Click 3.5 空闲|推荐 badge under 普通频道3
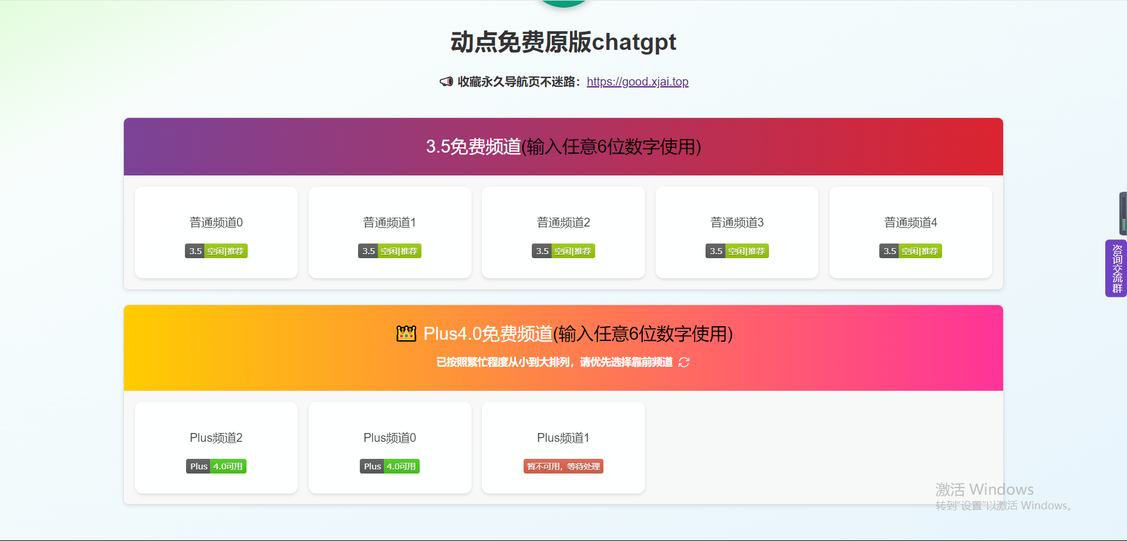This screenshot has width=1127, height=541. pos(737,251)
